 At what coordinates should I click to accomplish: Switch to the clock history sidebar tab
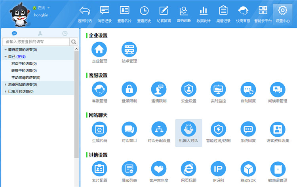65,33
